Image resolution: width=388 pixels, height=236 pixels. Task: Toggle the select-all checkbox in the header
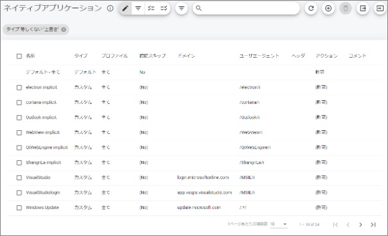click(x=19, y=56)
